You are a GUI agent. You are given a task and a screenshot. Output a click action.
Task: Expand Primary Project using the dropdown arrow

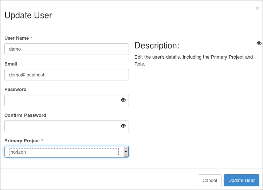pyautogui.click(x=126, y=152)
